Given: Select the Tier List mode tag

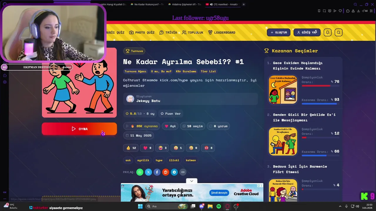Looking at the screenshot, I should [208, 71].
